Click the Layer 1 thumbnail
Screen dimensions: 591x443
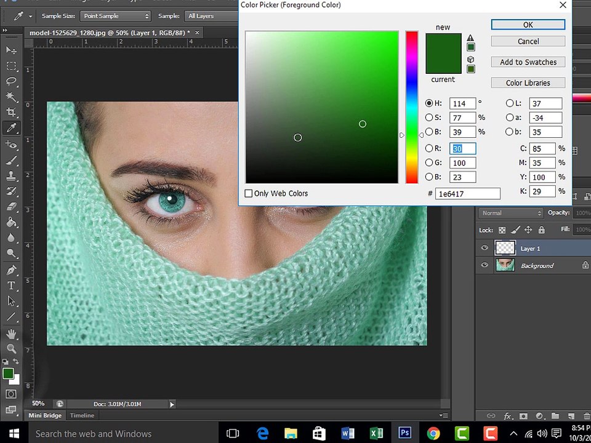coord(505,248)
